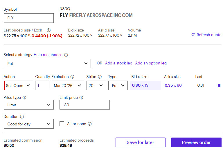This screenshot has width=223, height=152.
Task: Click info icon beside Last price label
Action: (49, 30)
